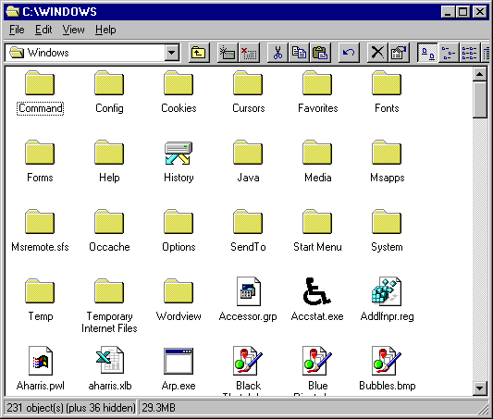Viewport: 493px width, 419px height.
Task: Click the Copy toolbar icon
Action: (299, 53)
